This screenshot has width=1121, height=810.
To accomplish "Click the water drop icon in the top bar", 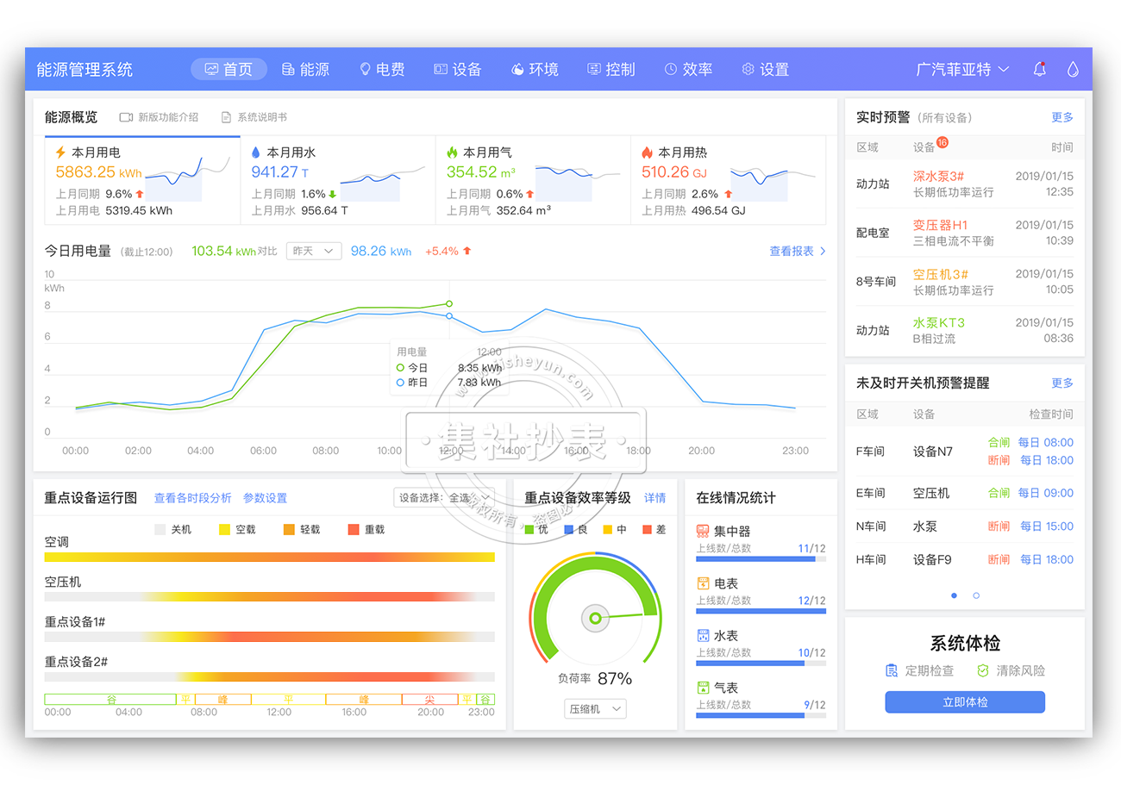I will point(1073,69).
